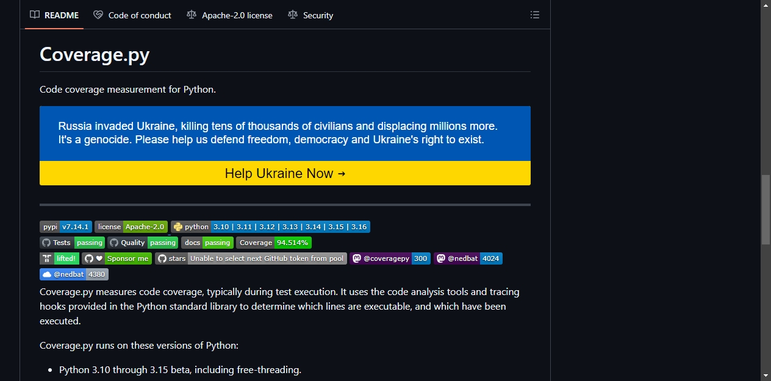Open the Mastodon @nedbat 4024 badge
Image resolution: width=771 pixels, height=381 pixels.
point(468,258)
